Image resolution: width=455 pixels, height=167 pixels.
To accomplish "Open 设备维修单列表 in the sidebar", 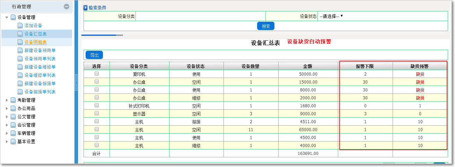I will click(40, 75).
